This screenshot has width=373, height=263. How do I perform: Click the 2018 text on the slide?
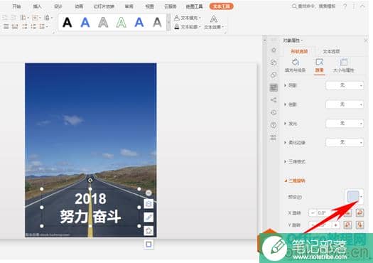coord(90,199)
